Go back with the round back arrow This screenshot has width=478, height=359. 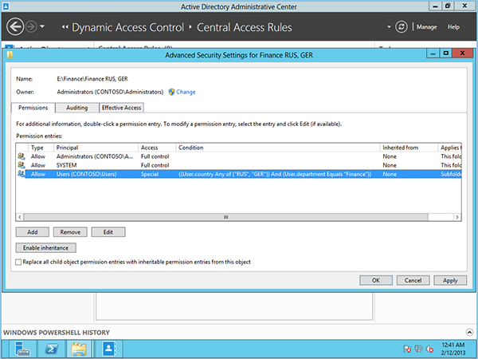tap(15, 27)
